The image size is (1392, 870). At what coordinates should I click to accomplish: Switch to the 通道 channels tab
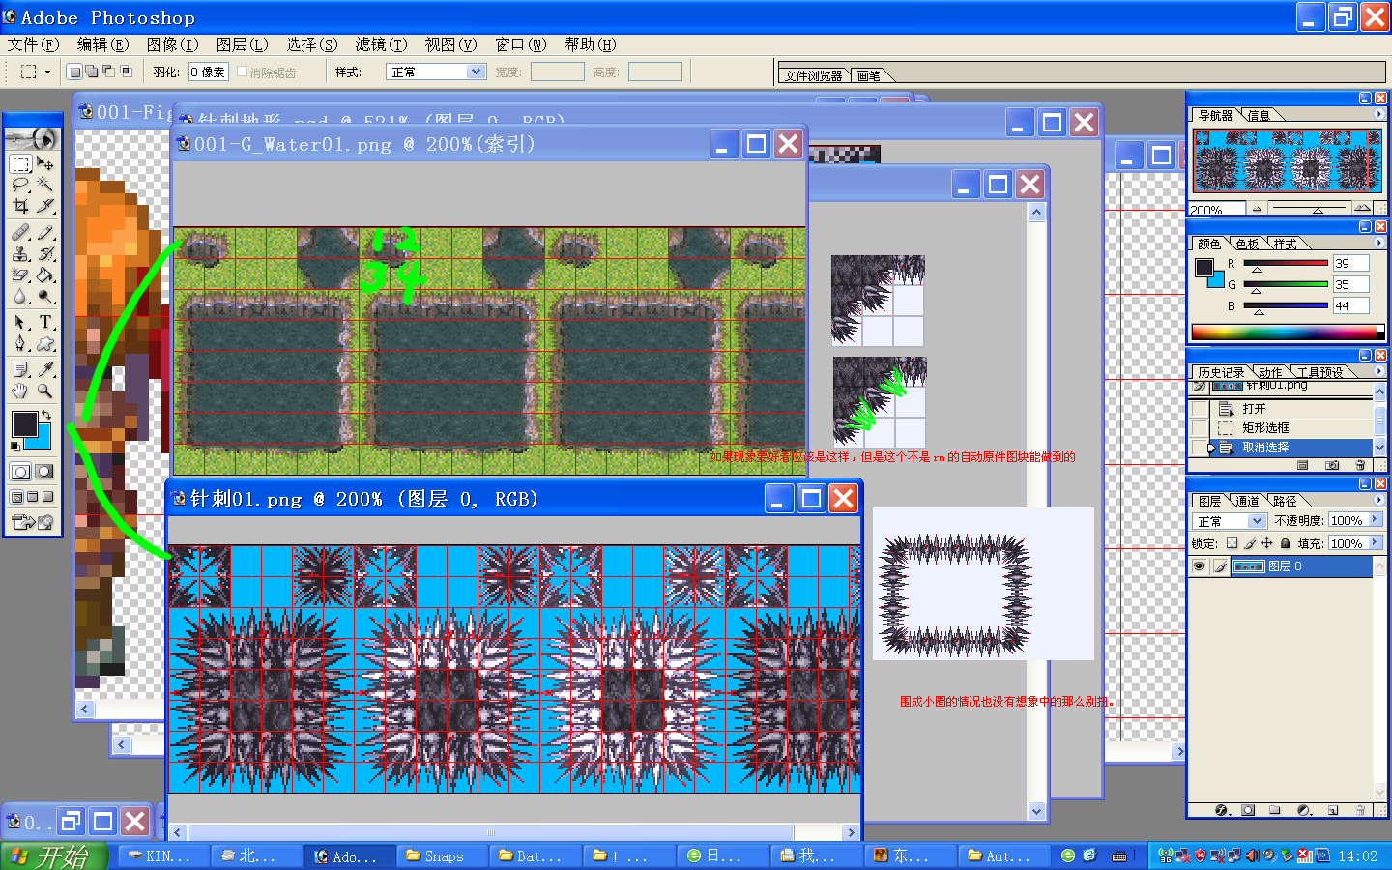[1247, 501]
